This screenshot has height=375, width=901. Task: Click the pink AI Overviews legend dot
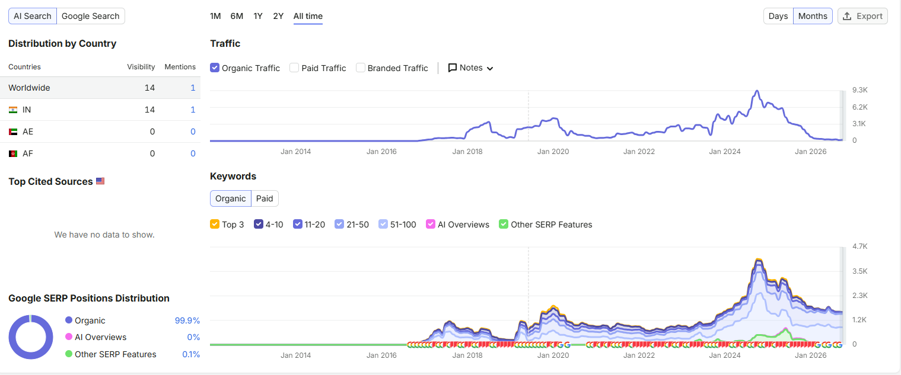tap(69, 337)
